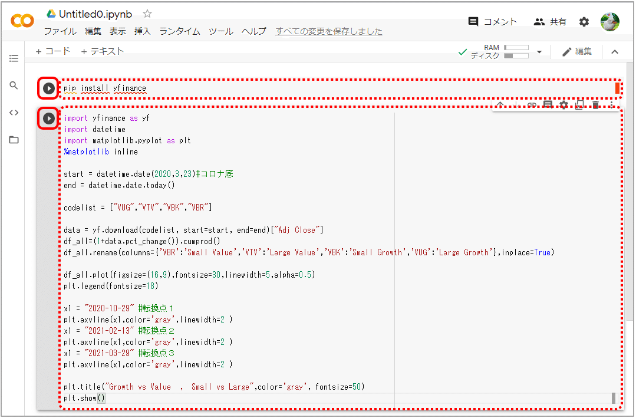
Task: Open the RAM/Disk resources dropdown
Action: [539, 51]
